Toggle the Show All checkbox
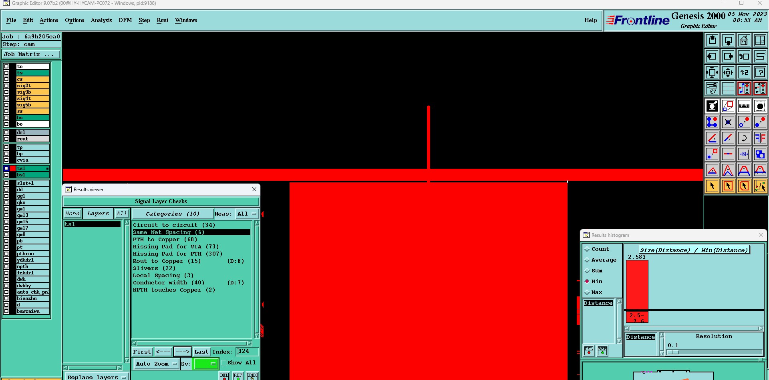This screenshot has width=769, height=380. pos(224,363)
